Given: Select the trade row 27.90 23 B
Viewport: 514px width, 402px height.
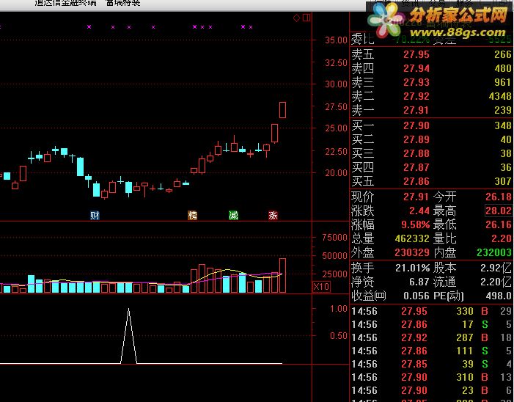Looking at the screenshot, I should tap(432, 390).
